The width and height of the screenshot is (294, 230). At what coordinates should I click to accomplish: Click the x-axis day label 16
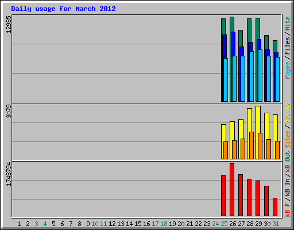(146, 224)
